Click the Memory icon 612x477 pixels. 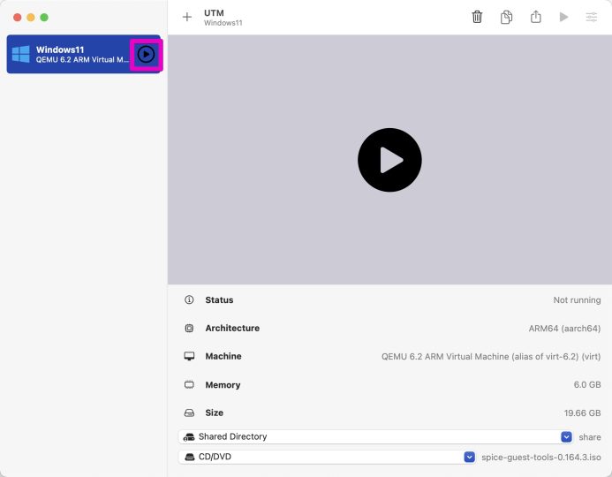pyautogui.click(x=189, y=384)
